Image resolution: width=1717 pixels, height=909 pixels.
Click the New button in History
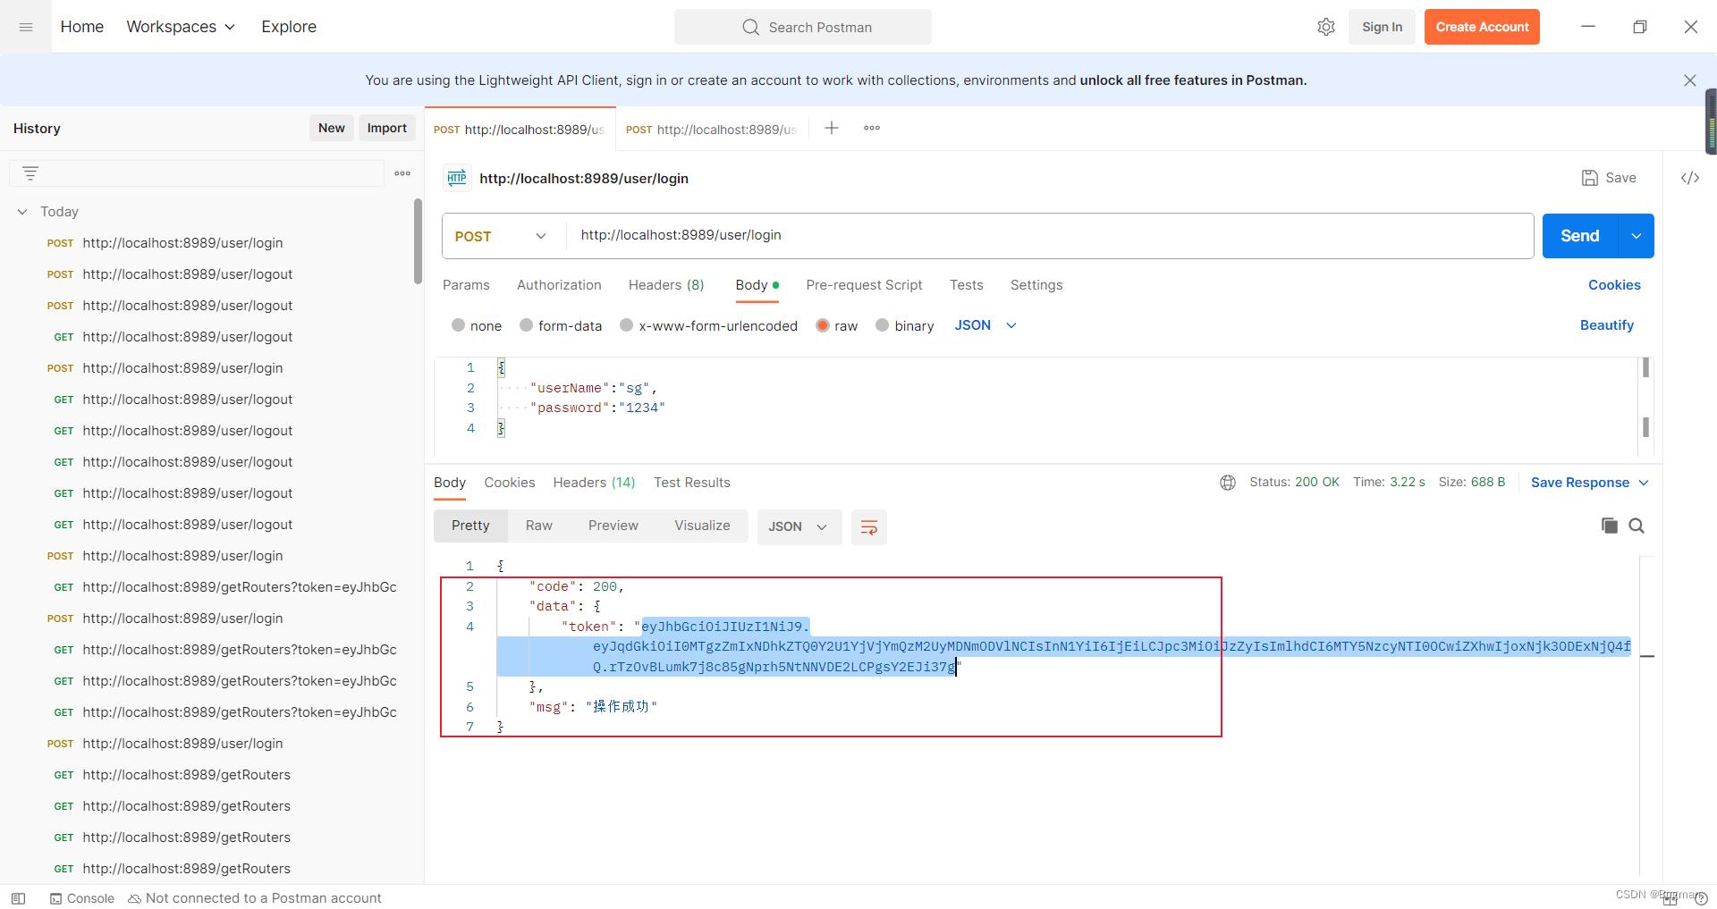(x=332, y=128)
